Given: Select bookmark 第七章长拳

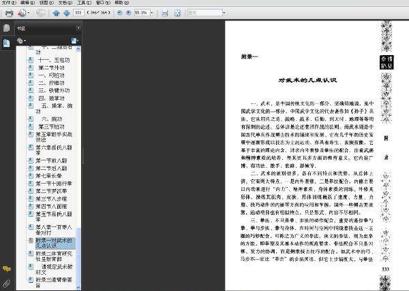Looking at the screenshot, I should [x=49, y=176].
